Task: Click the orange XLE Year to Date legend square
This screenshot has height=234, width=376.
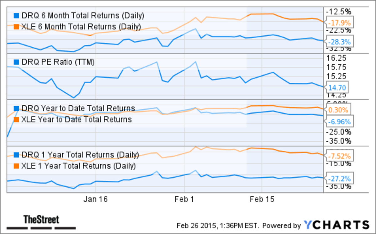Action: (17, 119)
